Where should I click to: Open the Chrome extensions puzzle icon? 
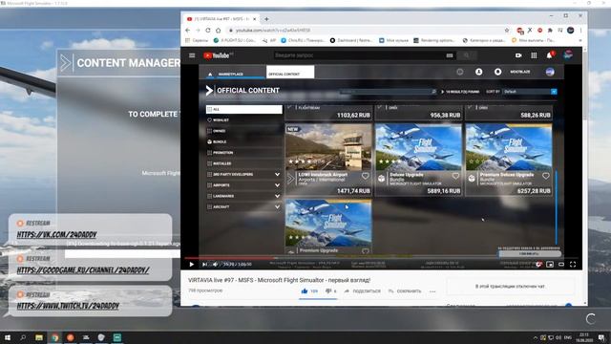[x=550, y=30]
